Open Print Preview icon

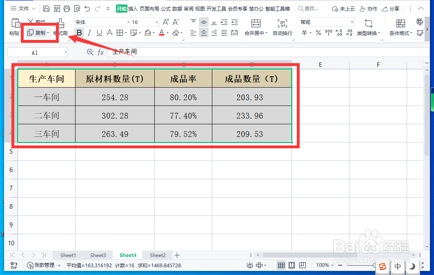coord(77,9)
